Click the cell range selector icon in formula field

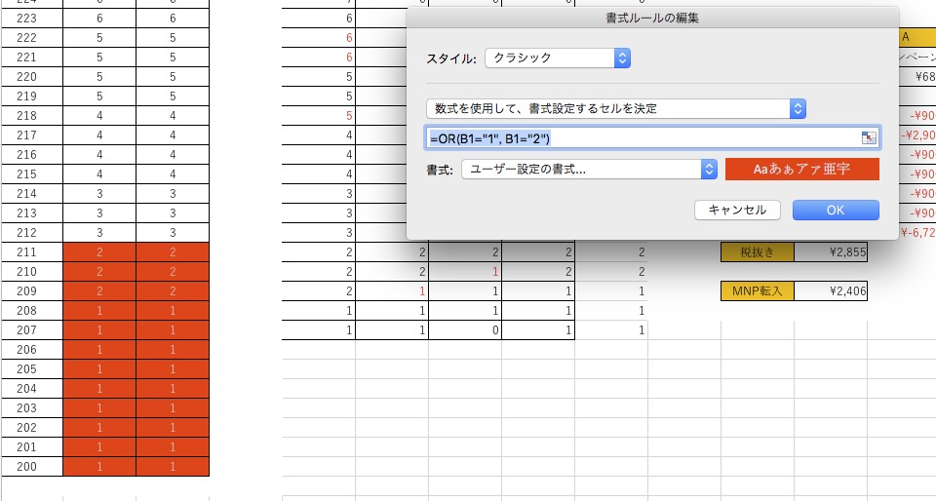point(869,138)
